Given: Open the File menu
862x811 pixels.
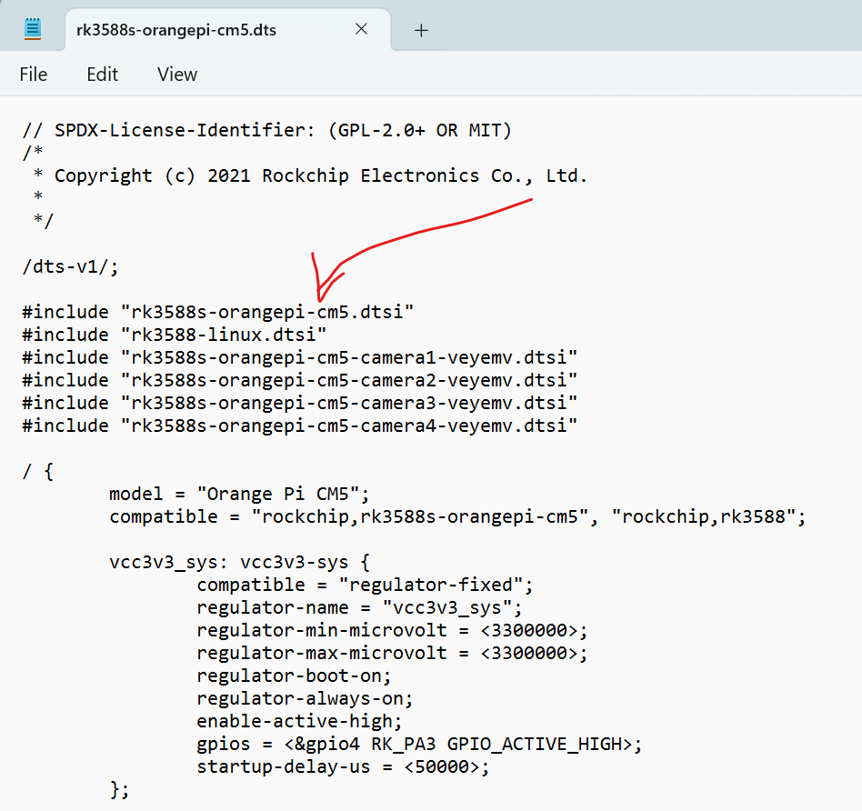Looking at the screenshot, I should (34, 75).
